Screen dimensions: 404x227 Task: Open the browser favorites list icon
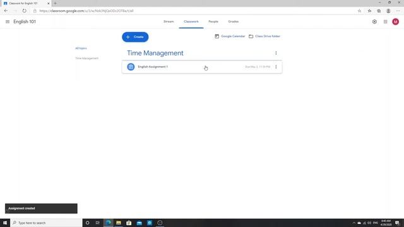tap(369, 11)
